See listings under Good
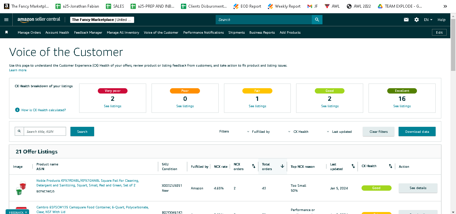This screenshot has height=214, width=456. pos(330,106)
